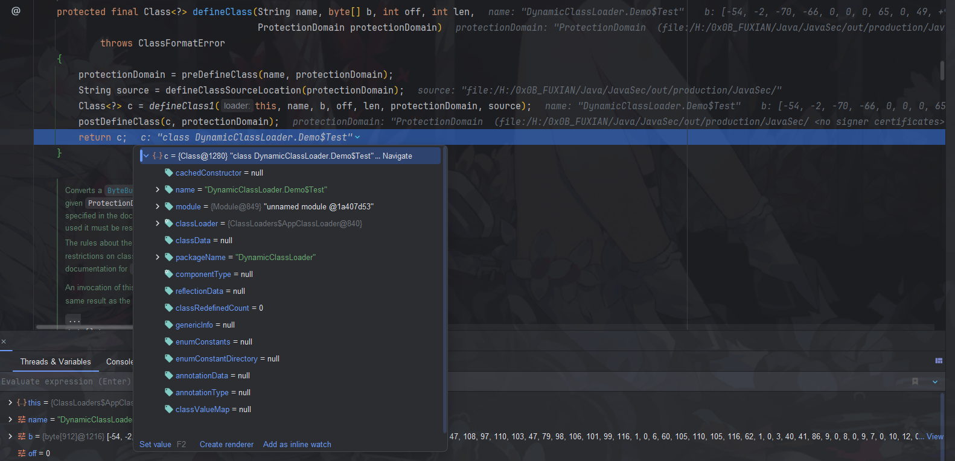Expand 'b' byte array variable

(x=10, y=436)
